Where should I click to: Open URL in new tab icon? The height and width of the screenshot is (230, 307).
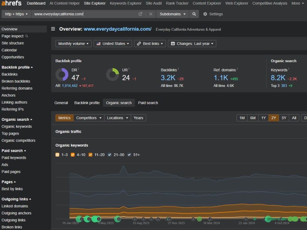[x=140, y=14]
